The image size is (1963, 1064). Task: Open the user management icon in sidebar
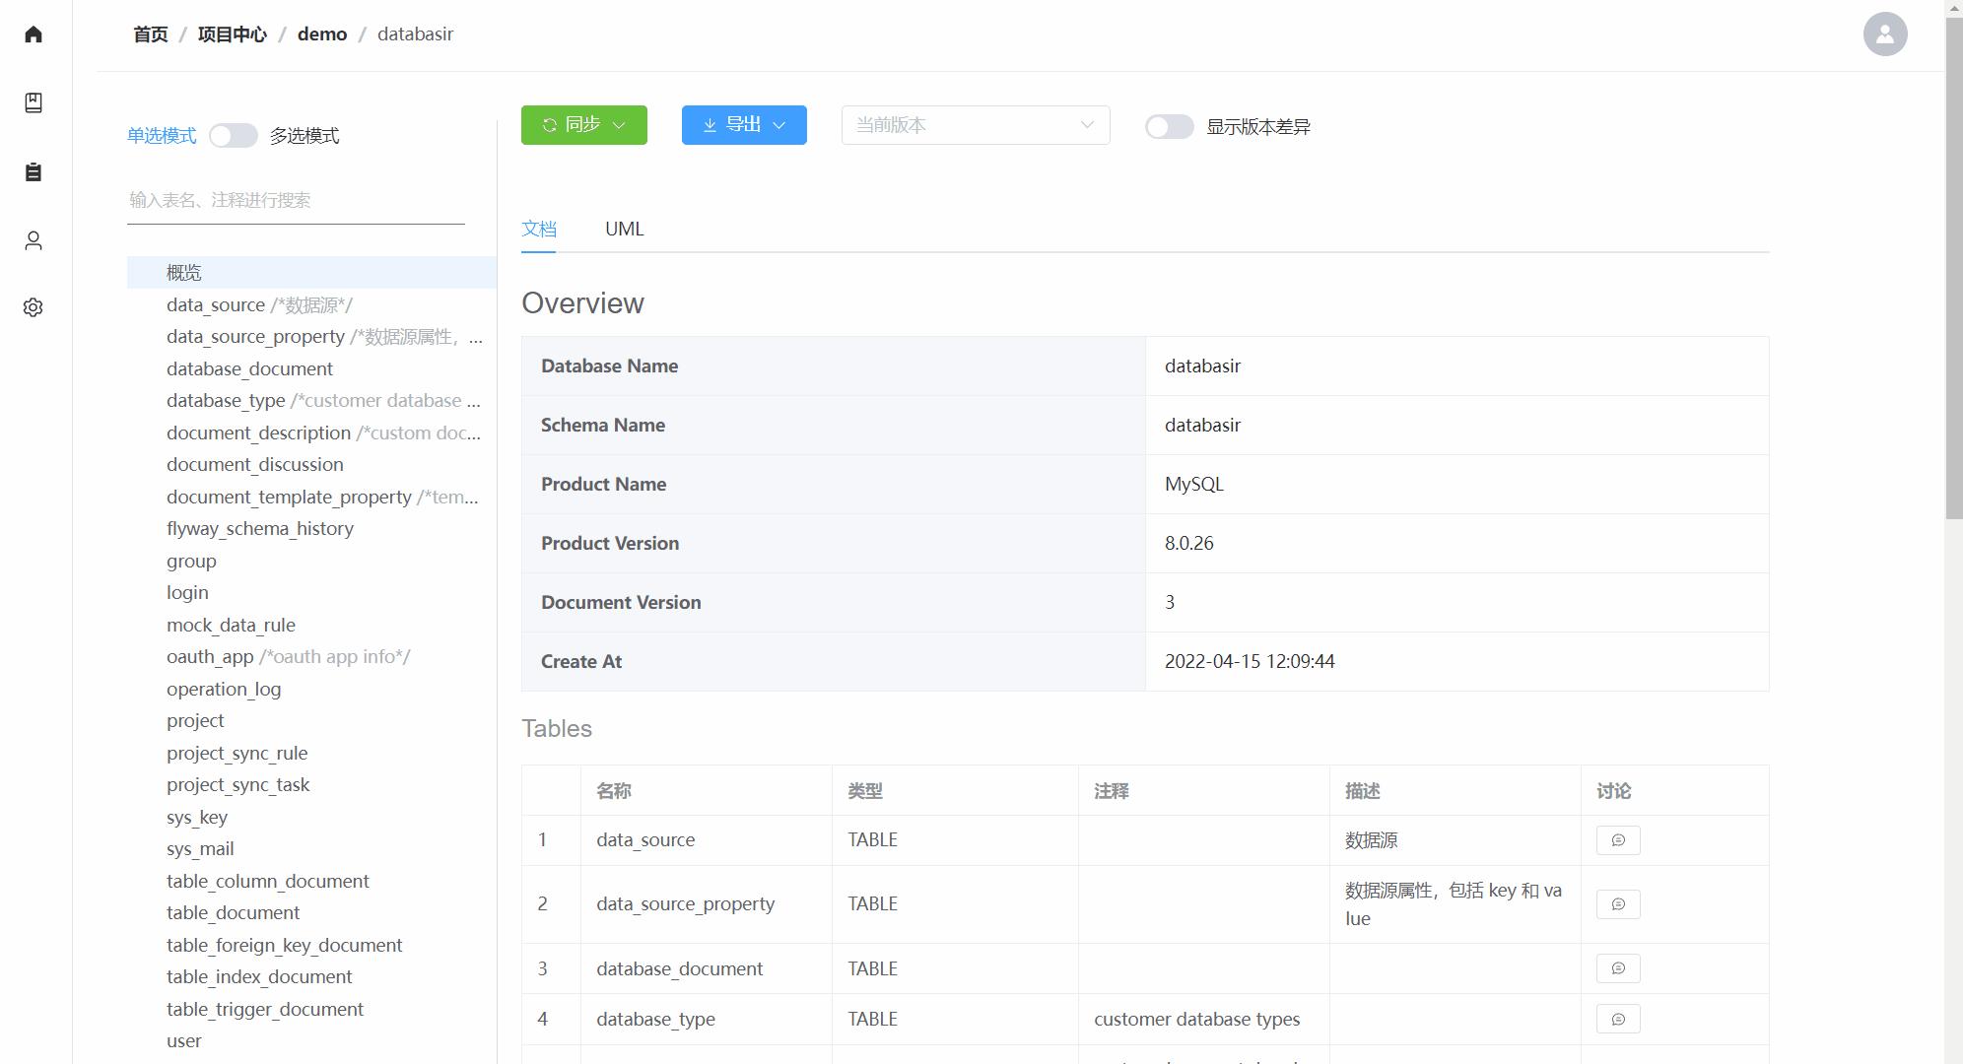(34, 240)
